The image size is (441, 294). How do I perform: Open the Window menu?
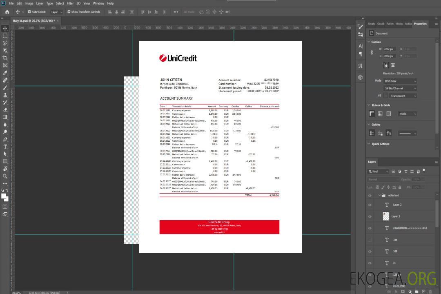coord(98,3)
